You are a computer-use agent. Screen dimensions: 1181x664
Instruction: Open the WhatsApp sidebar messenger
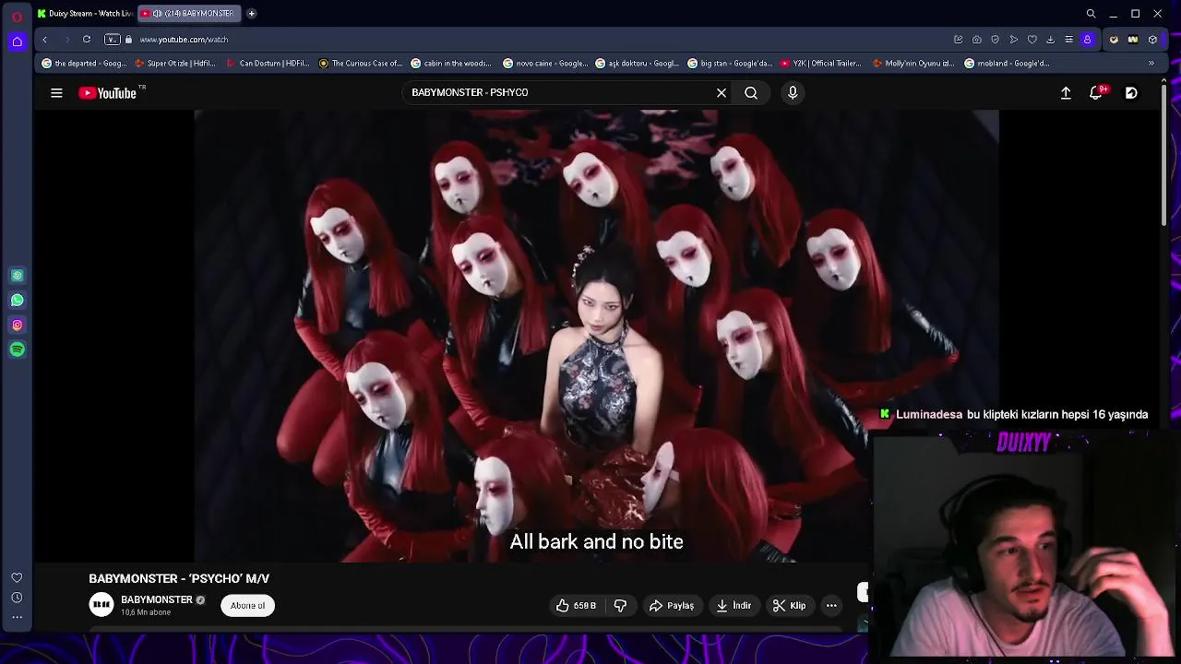tap(17, 300)
